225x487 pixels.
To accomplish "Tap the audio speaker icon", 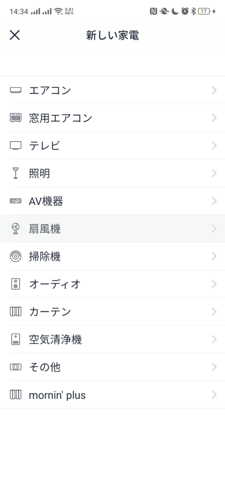I will pyautogui.click(x=16, y=284).
